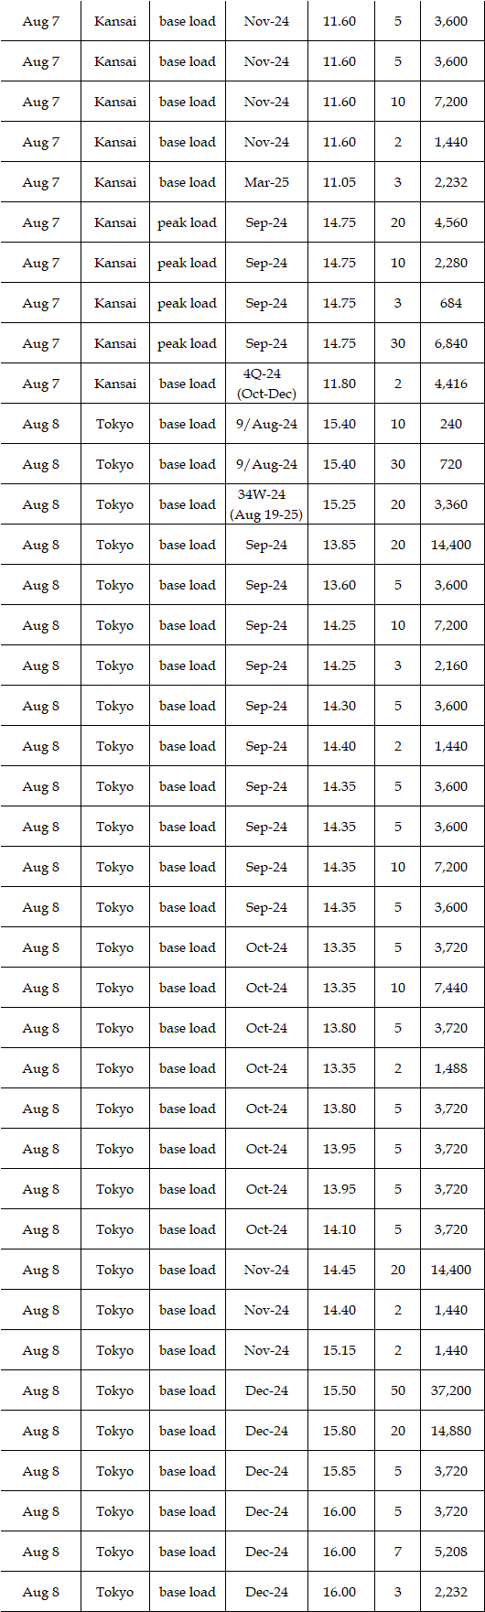
Task: Click the 15.25 price cell
Action: (x=339, y=504)
